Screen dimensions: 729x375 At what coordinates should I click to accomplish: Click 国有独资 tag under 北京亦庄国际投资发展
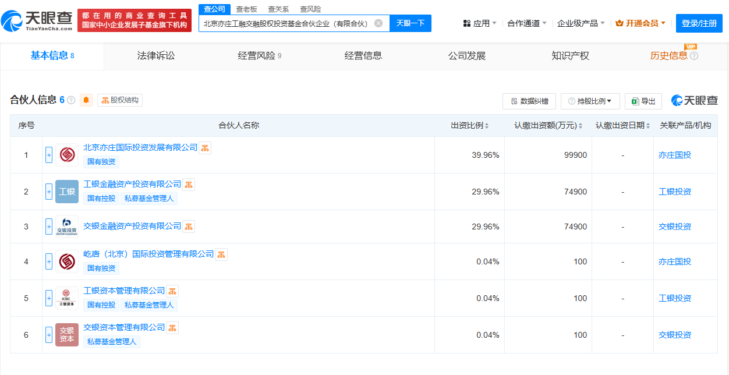(x=101, y=161)
